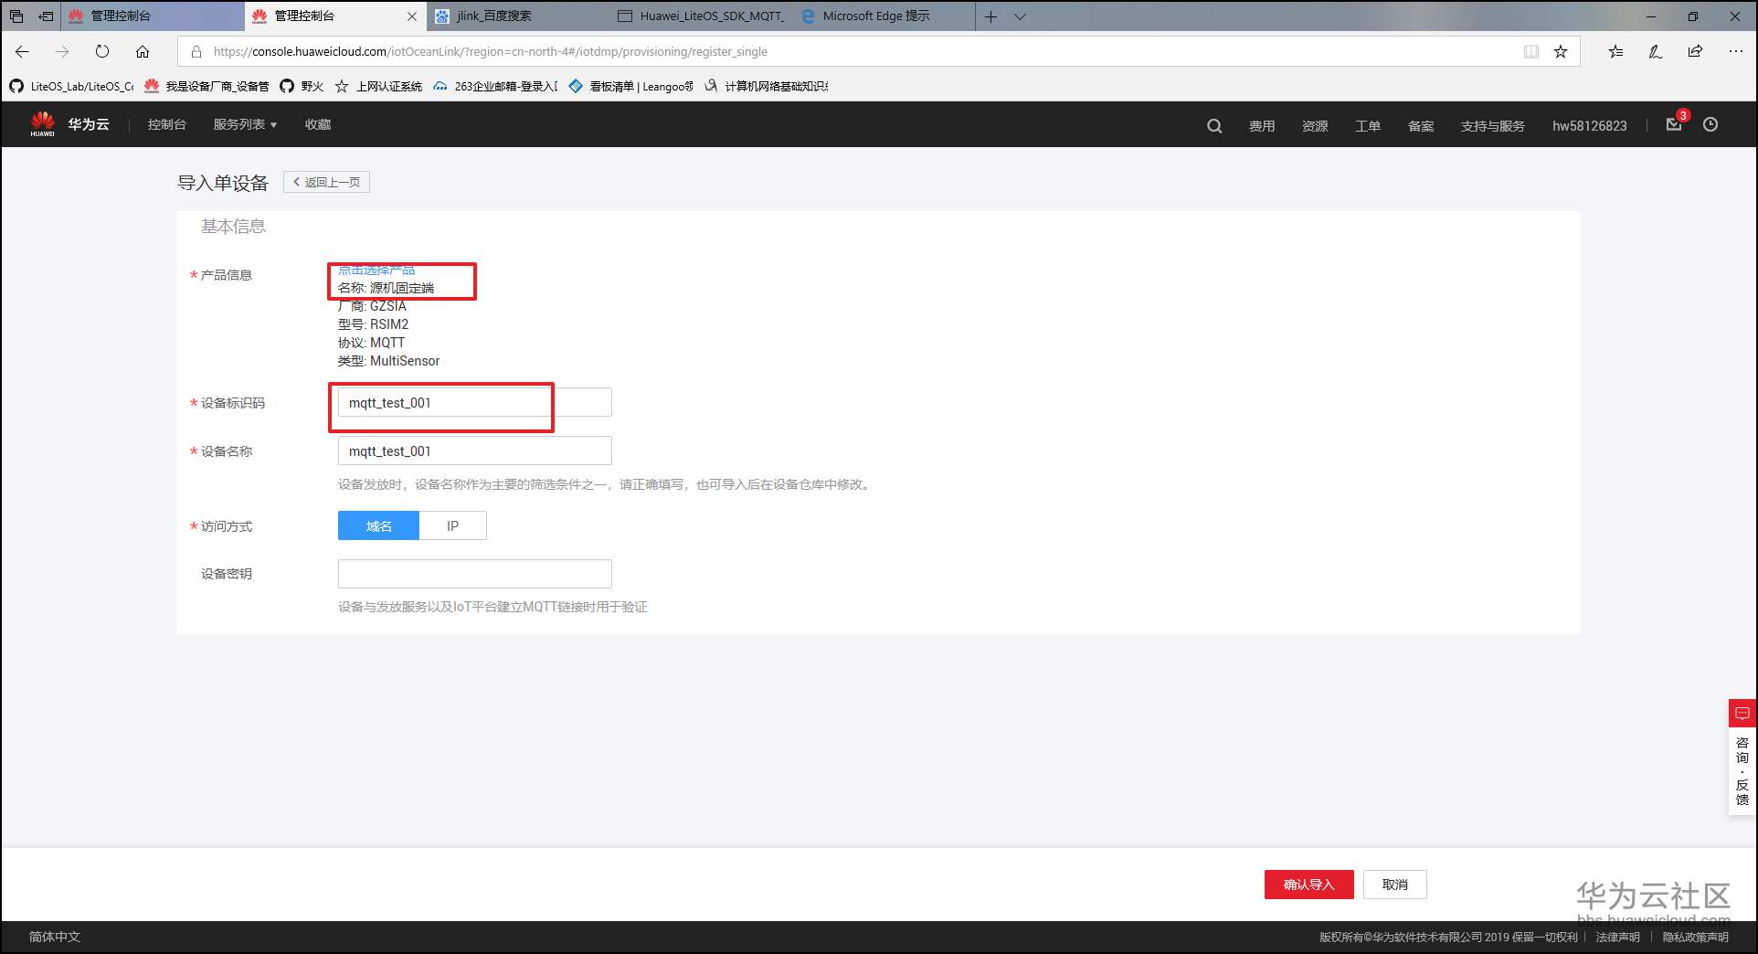Click the 取消 button
The image size is (1758, 954).
point(1395,885)
